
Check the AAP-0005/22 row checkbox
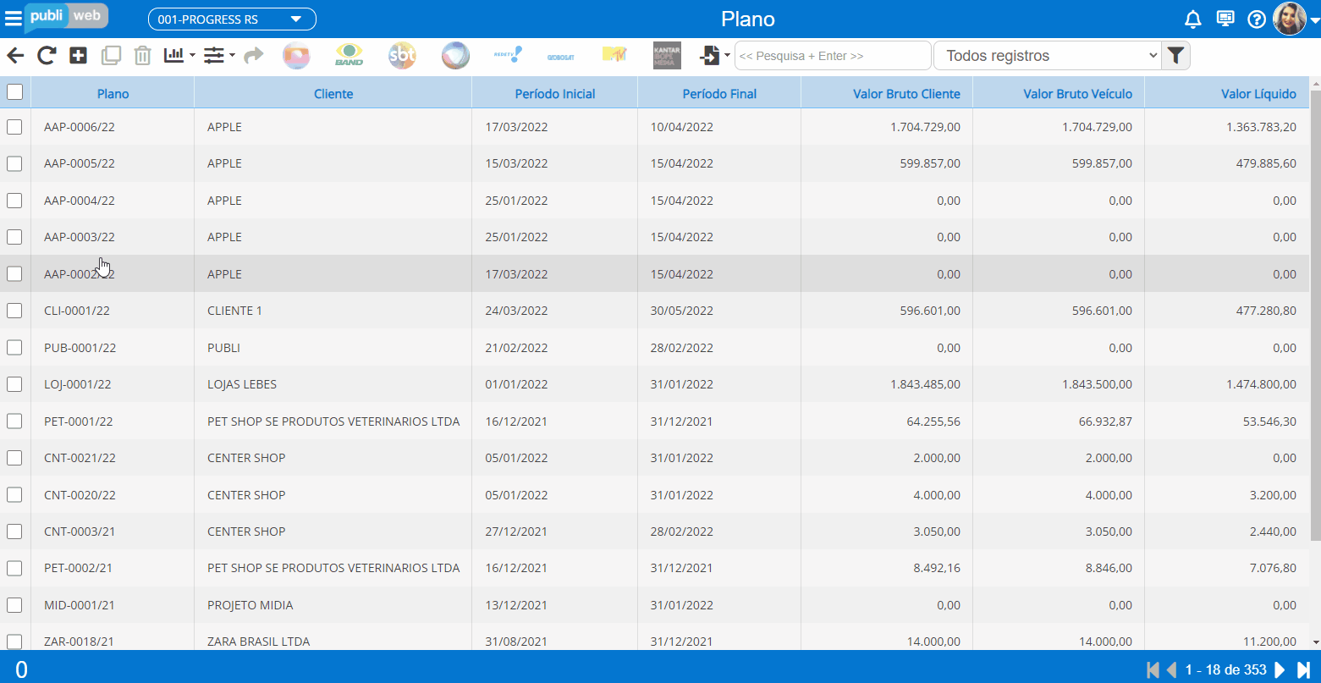coord(14,163)
